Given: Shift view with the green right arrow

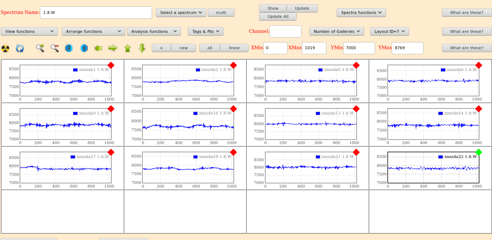Looking at the screenshot, I should coord(113,48).
